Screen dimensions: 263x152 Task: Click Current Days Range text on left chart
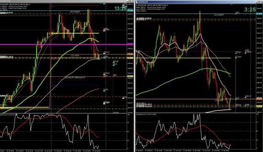(17, 8)
